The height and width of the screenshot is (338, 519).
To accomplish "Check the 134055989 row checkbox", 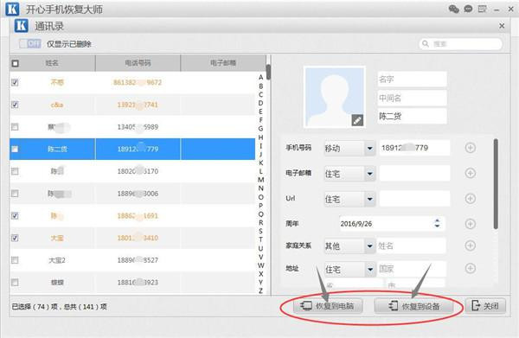I will point(15,127).
